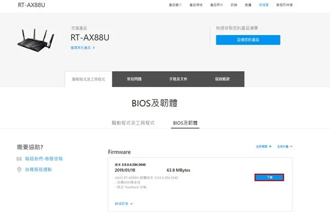Click the blue 下載 download button

269,177
